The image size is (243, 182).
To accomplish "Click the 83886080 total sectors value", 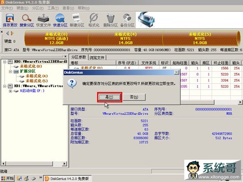I will click(141, 138).
